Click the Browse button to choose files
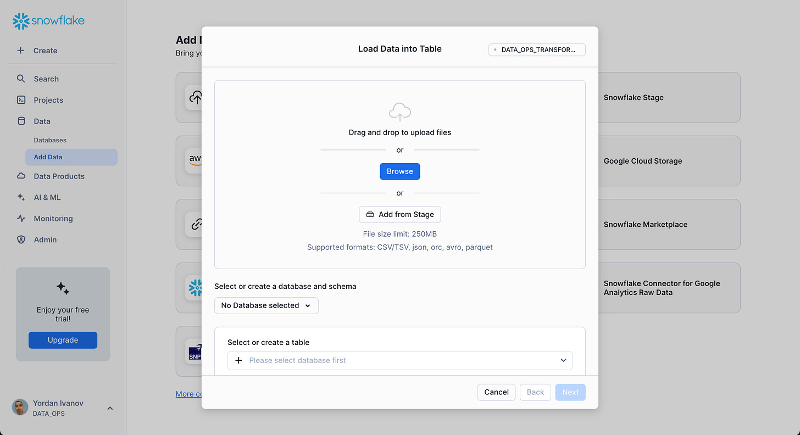Screen dimensions: 800x435 click(x=399, y=171)
